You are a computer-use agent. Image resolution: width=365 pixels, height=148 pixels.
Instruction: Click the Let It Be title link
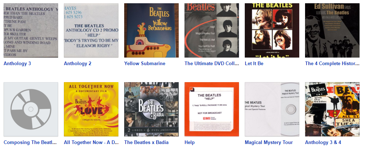pos(254,64)
